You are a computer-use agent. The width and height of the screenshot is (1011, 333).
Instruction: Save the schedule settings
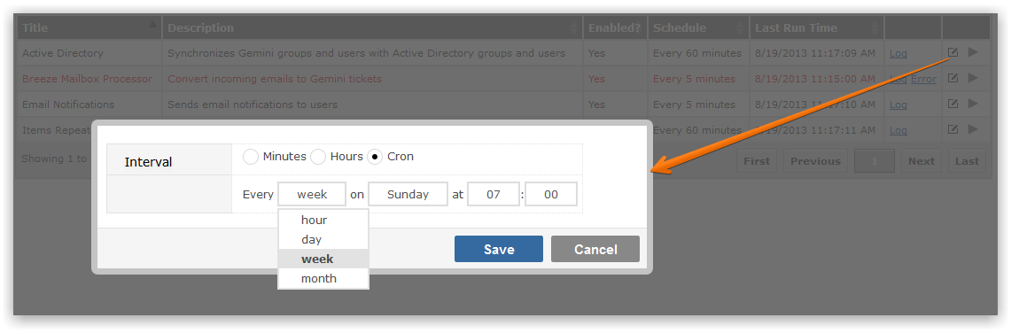click(498, 249)
